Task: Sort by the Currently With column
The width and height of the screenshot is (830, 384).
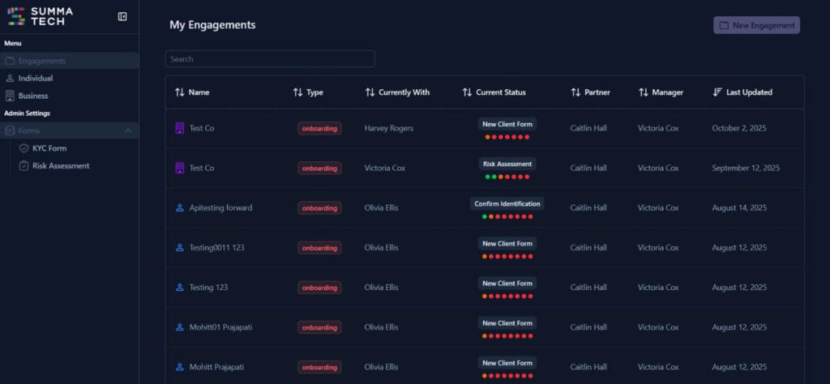Action: tap(397, 92)
